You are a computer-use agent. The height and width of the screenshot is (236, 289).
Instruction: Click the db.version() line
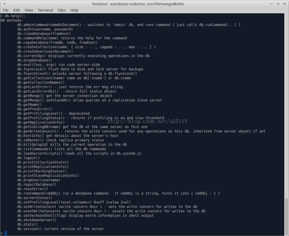(x=61, y=229)
